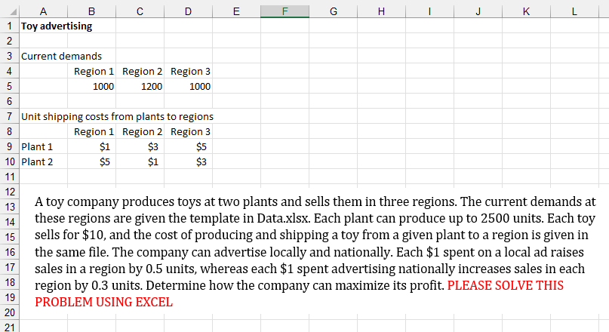
Task: Select row 13 header
Action: pos(9,207)
